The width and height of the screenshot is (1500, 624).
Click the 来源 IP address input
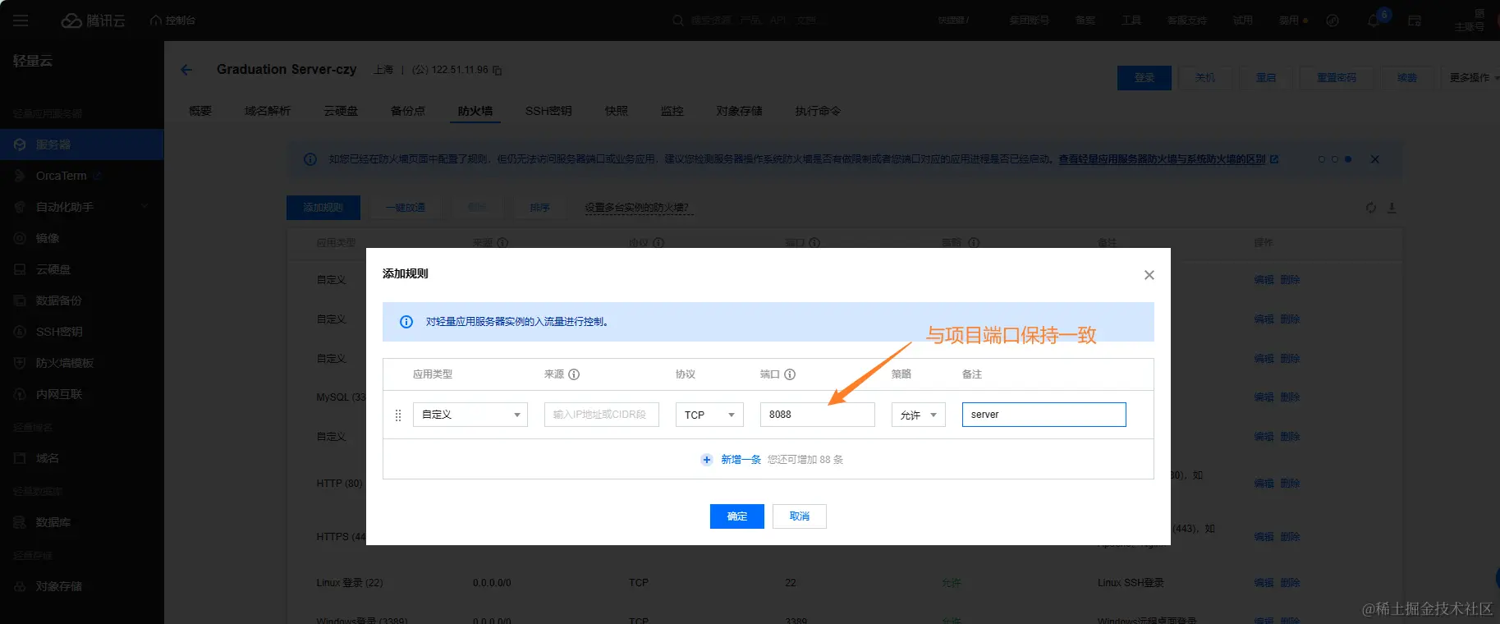(602, 415)
